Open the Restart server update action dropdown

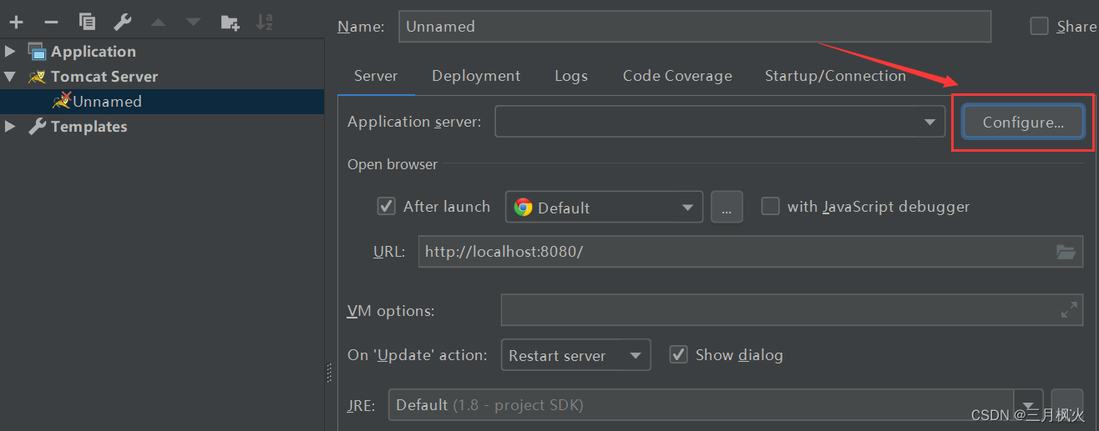(575, 354)
